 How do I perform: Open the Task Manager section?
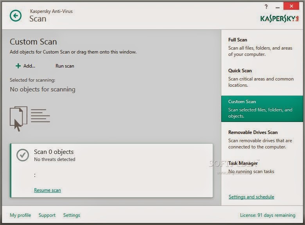[x=262, y=167]
